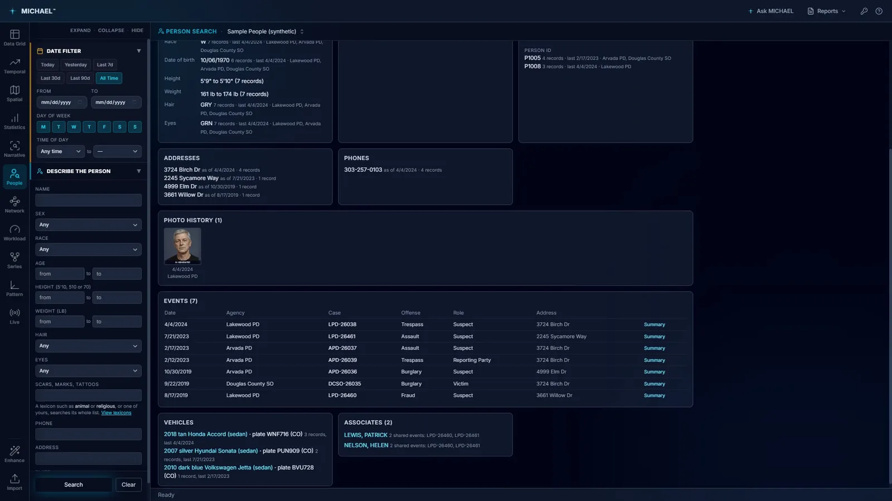Open the Series sidebar icon
The width and height of the screenshot is (892, 501).
[x=14, y=261]
